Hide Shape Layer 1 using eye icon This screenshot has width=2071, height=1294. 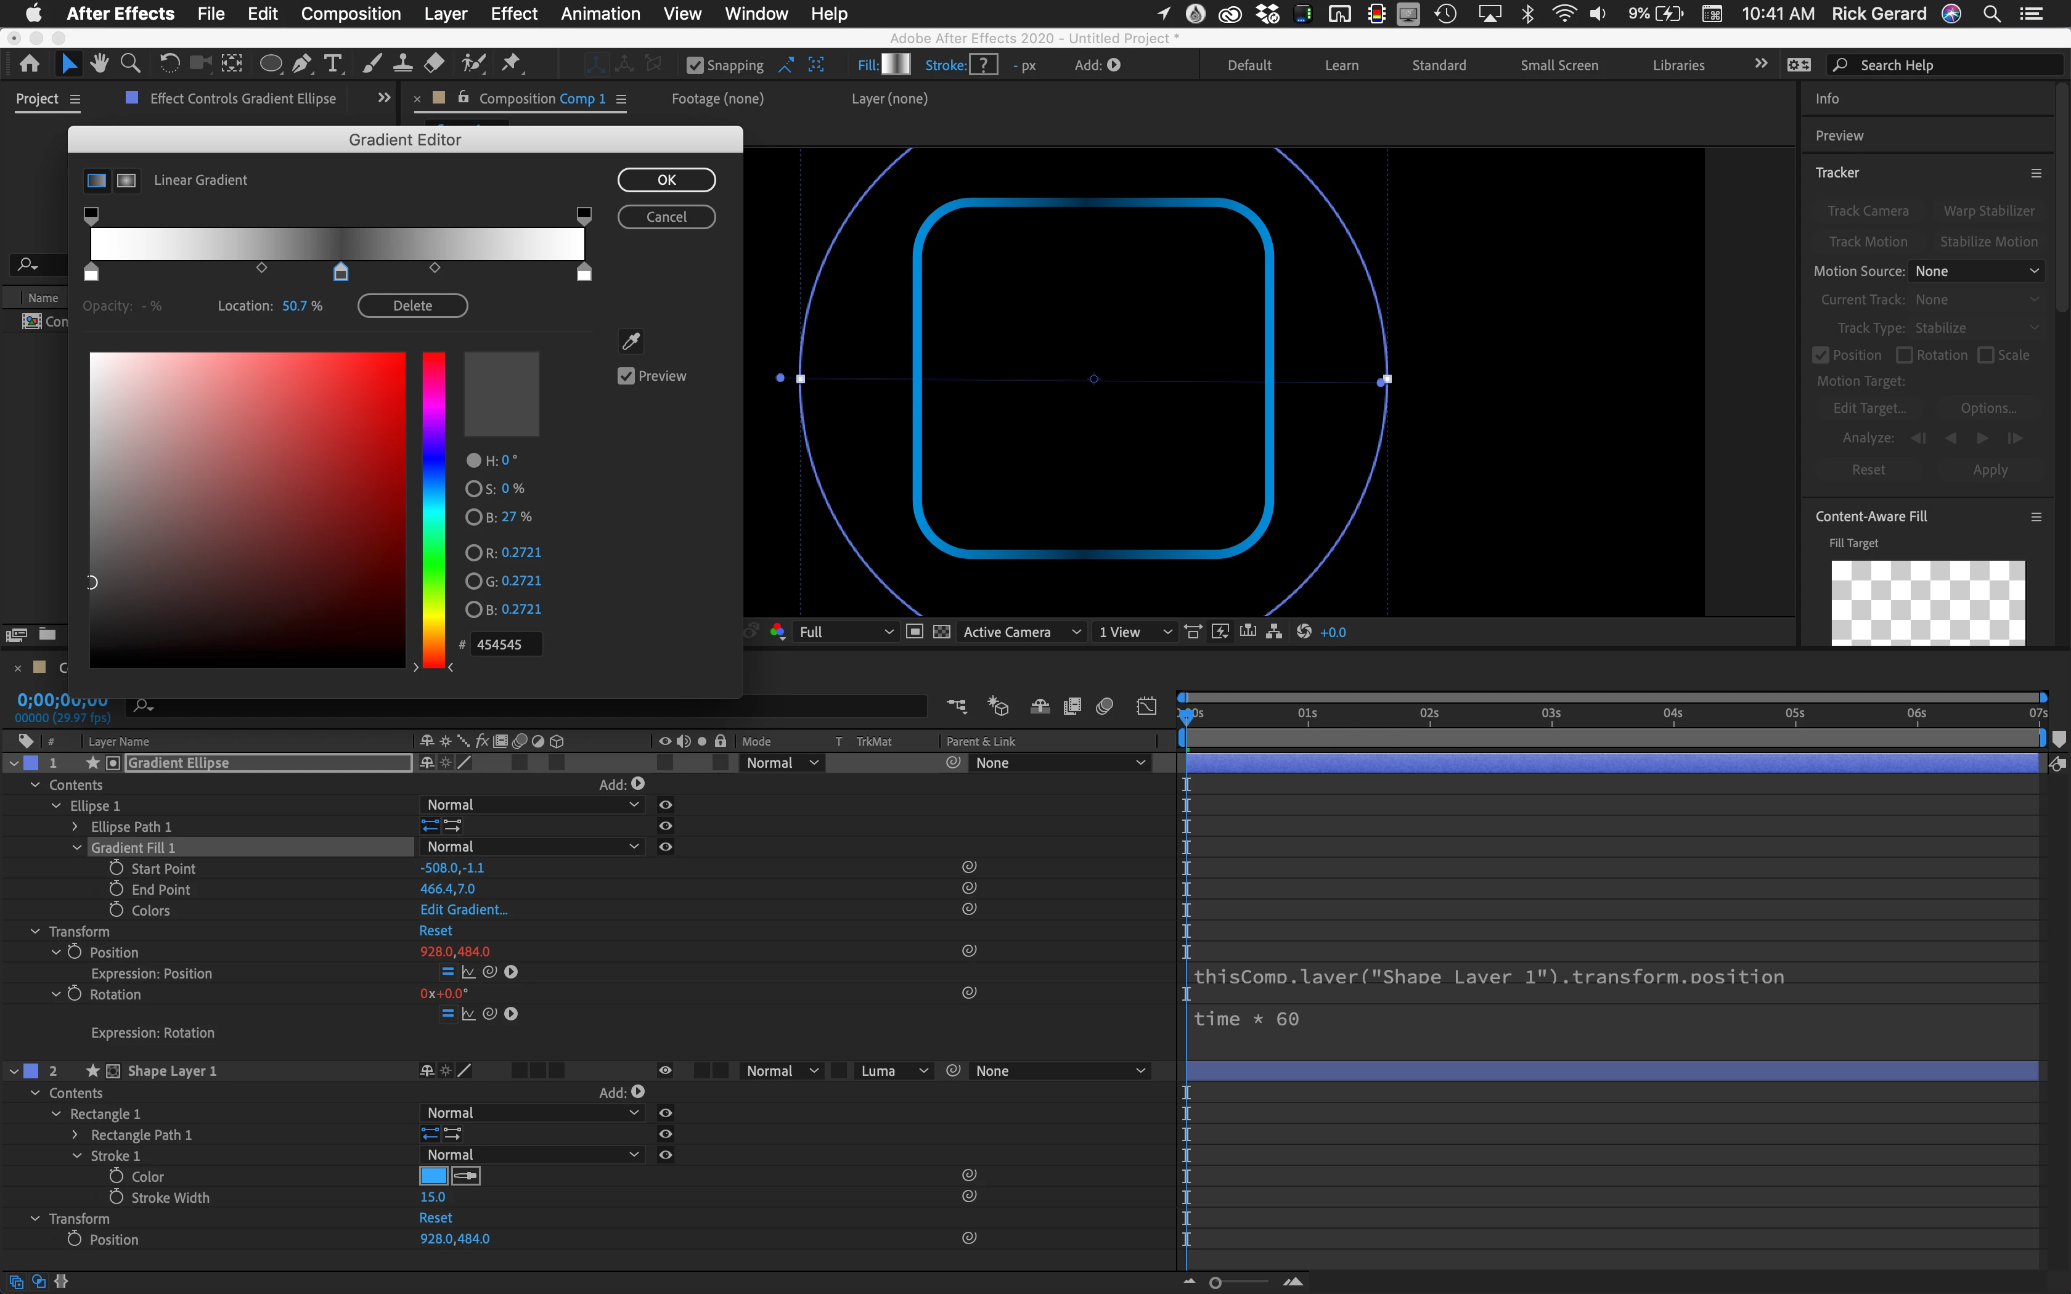pyautogui.click(x=665, y=1071)
